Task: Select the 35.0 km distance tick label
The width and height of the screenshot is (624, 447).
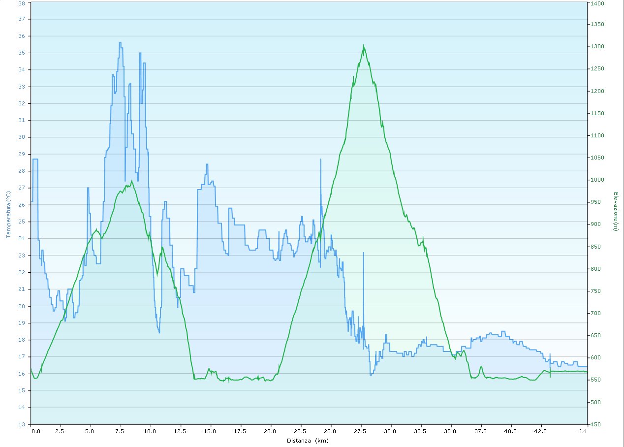Action: 450,431
